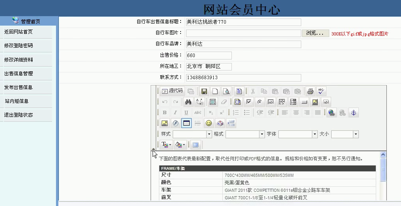Open 出售信息管理 sidebar item
401x206 pixels.
coord(19,74)
